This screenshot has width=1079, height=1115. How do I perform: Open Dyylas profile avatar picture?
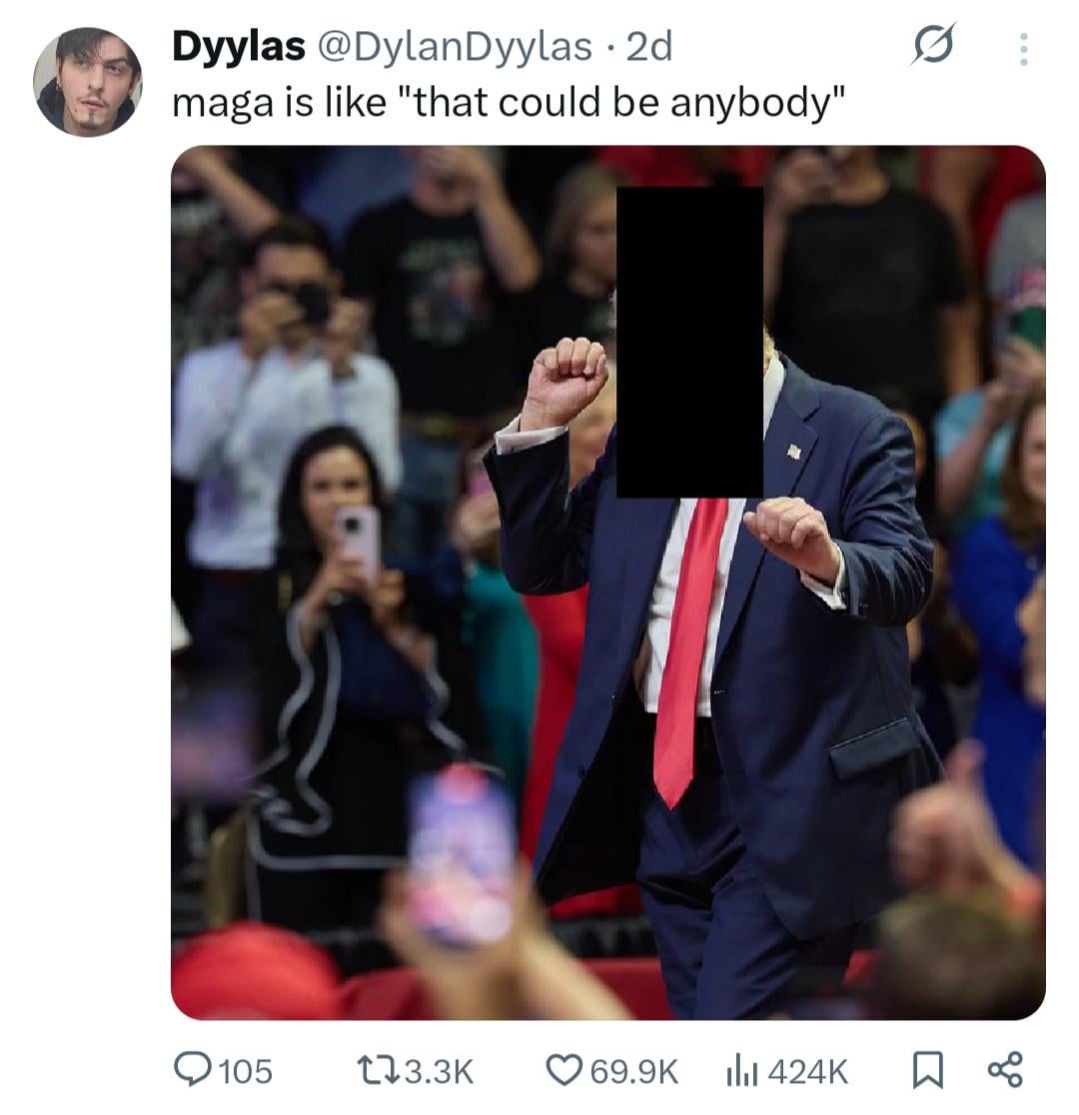(88, 82)
